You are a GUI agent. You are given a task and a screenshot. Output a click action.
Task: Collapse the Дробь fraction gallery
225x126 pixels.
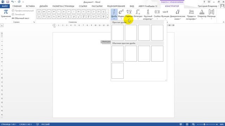(x=114, y=14)
